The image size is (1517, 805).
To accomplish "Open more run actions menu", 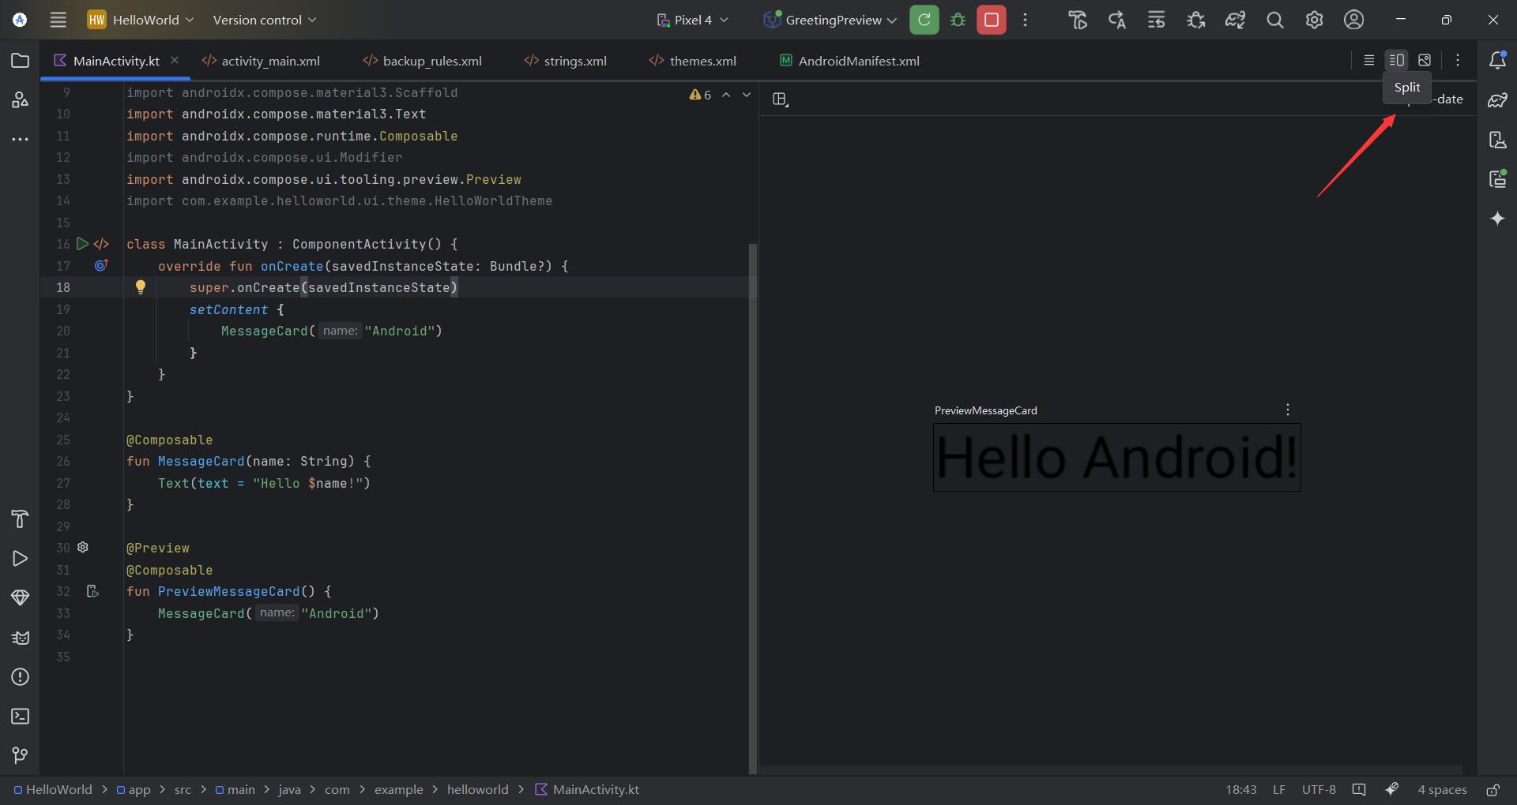I will (x=1025, y=20).
